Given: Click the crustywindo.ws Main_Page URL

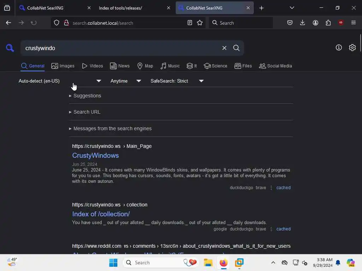Looking at the screenshot, I should 112,146.
